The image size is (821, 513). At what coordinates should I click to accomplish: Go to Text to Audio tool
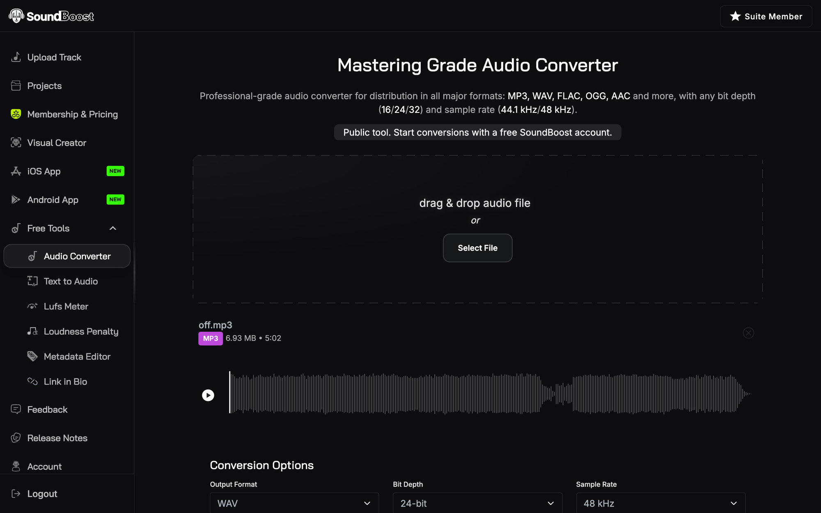click(x=71, y=281)
